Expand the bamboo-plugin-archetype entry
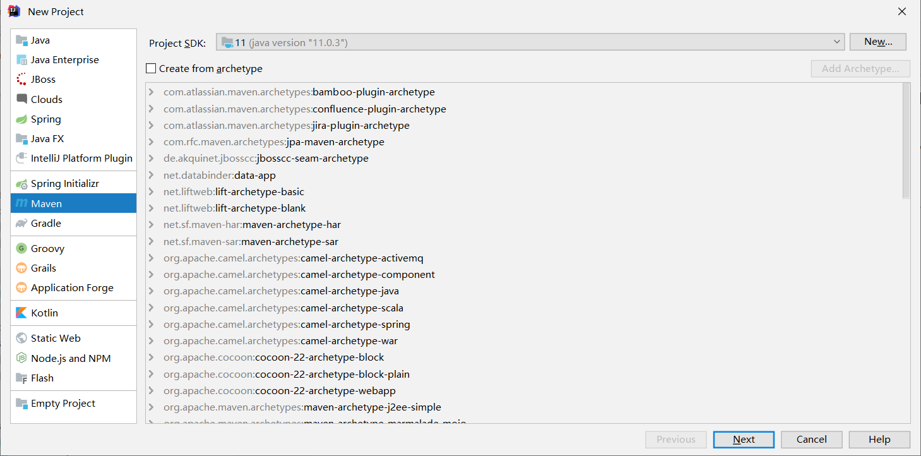 [151, 92]
